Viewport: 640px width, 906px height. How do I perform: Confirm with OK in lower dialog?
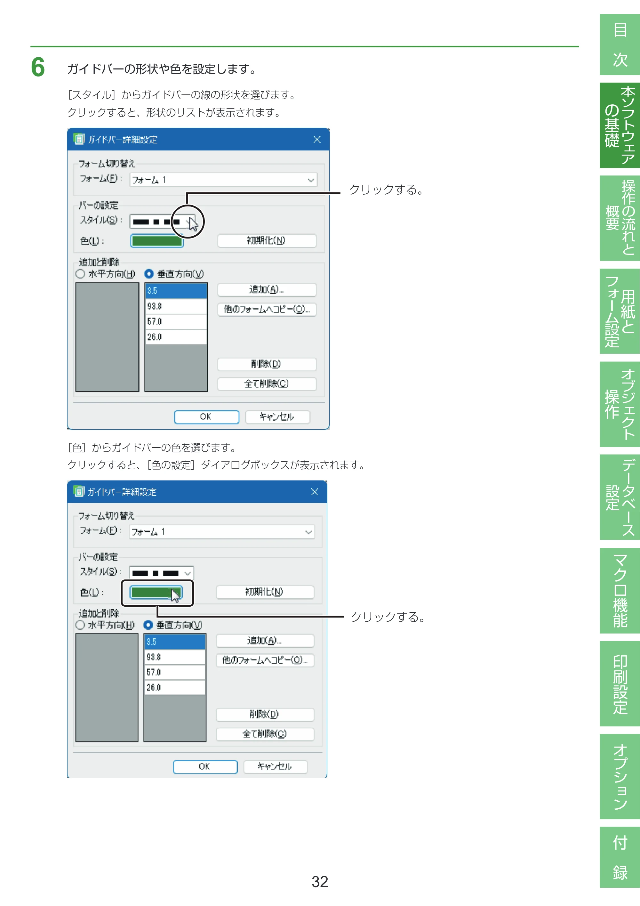pyautogui.click(x=205, y=767)
